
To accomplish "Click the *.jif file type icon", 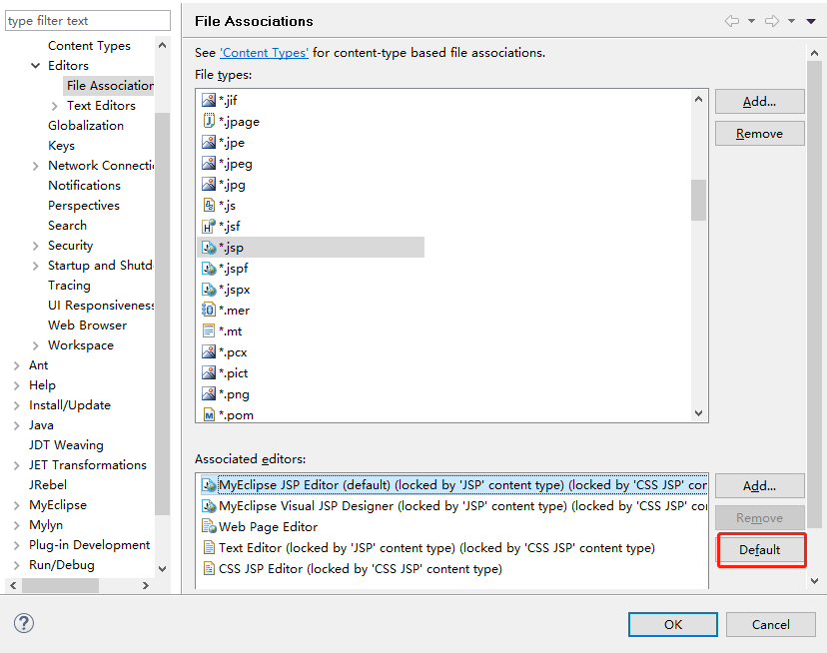I will [x=209, y=100].
